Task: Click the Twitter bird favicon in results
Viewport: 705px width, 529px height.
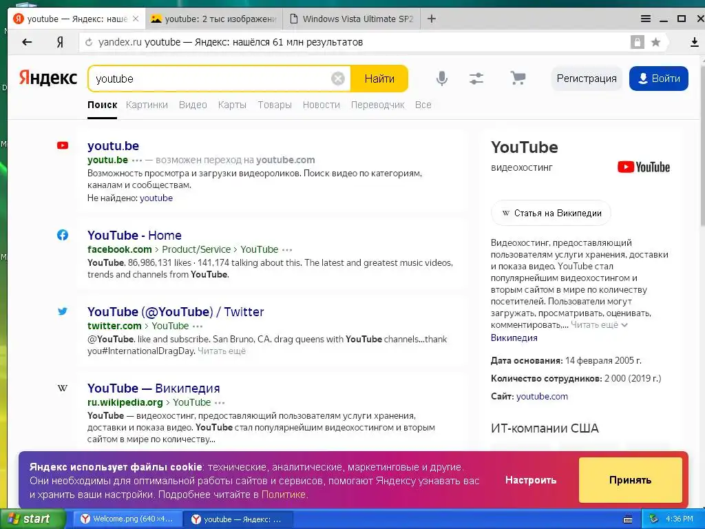Action: click(63, 311)
